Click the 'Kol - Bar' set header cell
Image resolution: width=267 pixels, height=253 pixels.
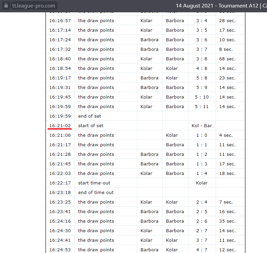coord(202,125)
